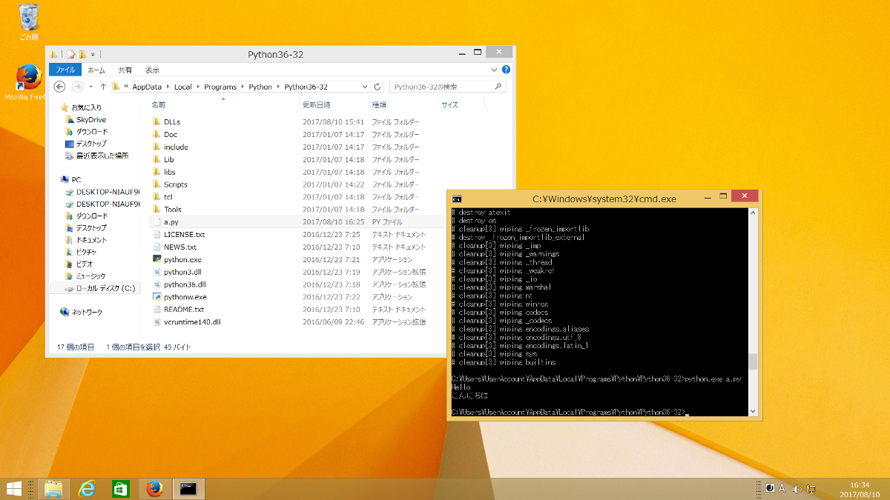Select the python.exe file icon

156,259
